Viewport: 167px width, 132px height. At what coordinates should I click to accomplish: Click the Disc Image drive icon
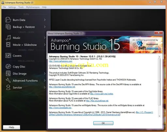[x=8, y=74]
